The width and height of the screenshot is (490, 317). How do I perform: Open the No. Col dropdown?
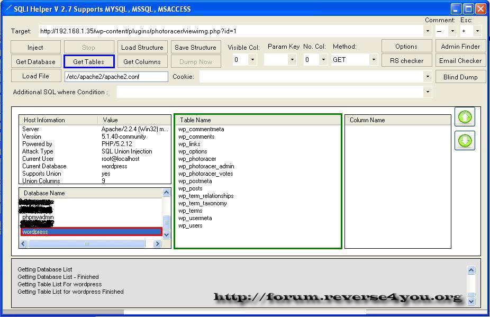(323, 59)
